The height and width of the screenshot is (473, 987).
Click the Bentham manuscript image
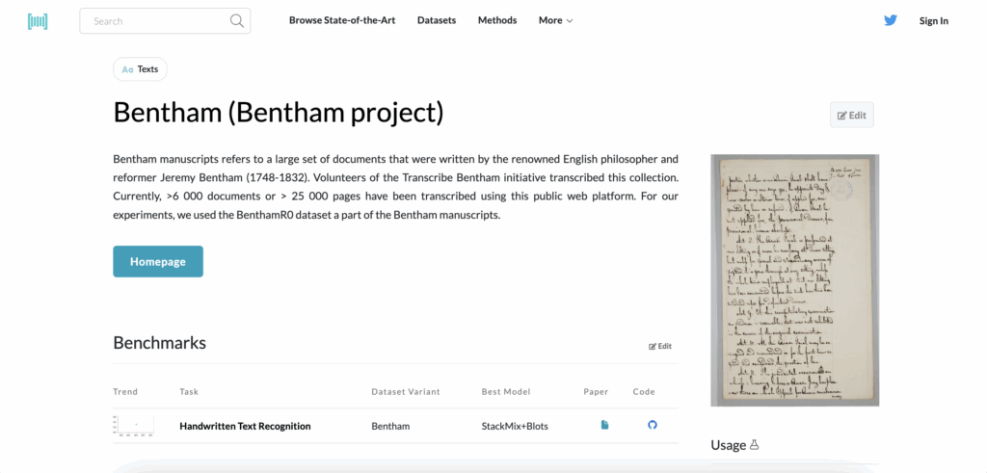pyautogui.click(x=794, y=279)
